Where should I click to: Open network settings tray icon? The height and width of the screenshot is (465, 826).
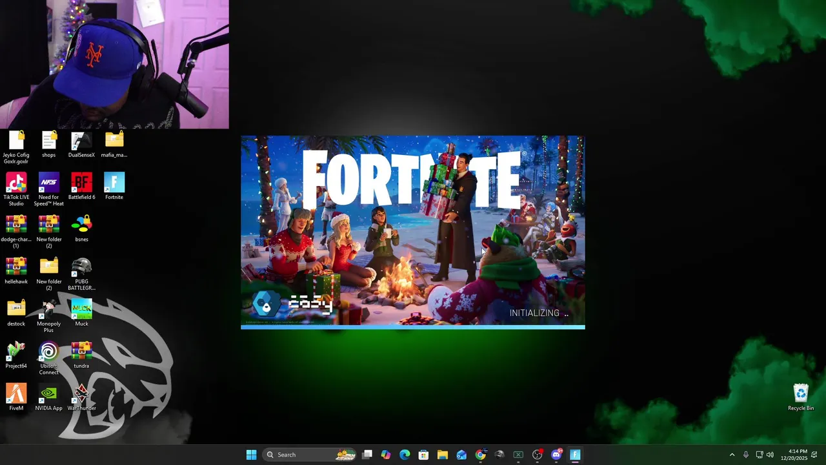(x=760, y=455)
